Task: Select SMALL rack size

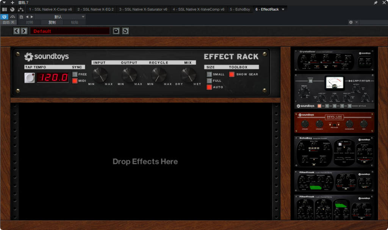Action: (209, 75)
